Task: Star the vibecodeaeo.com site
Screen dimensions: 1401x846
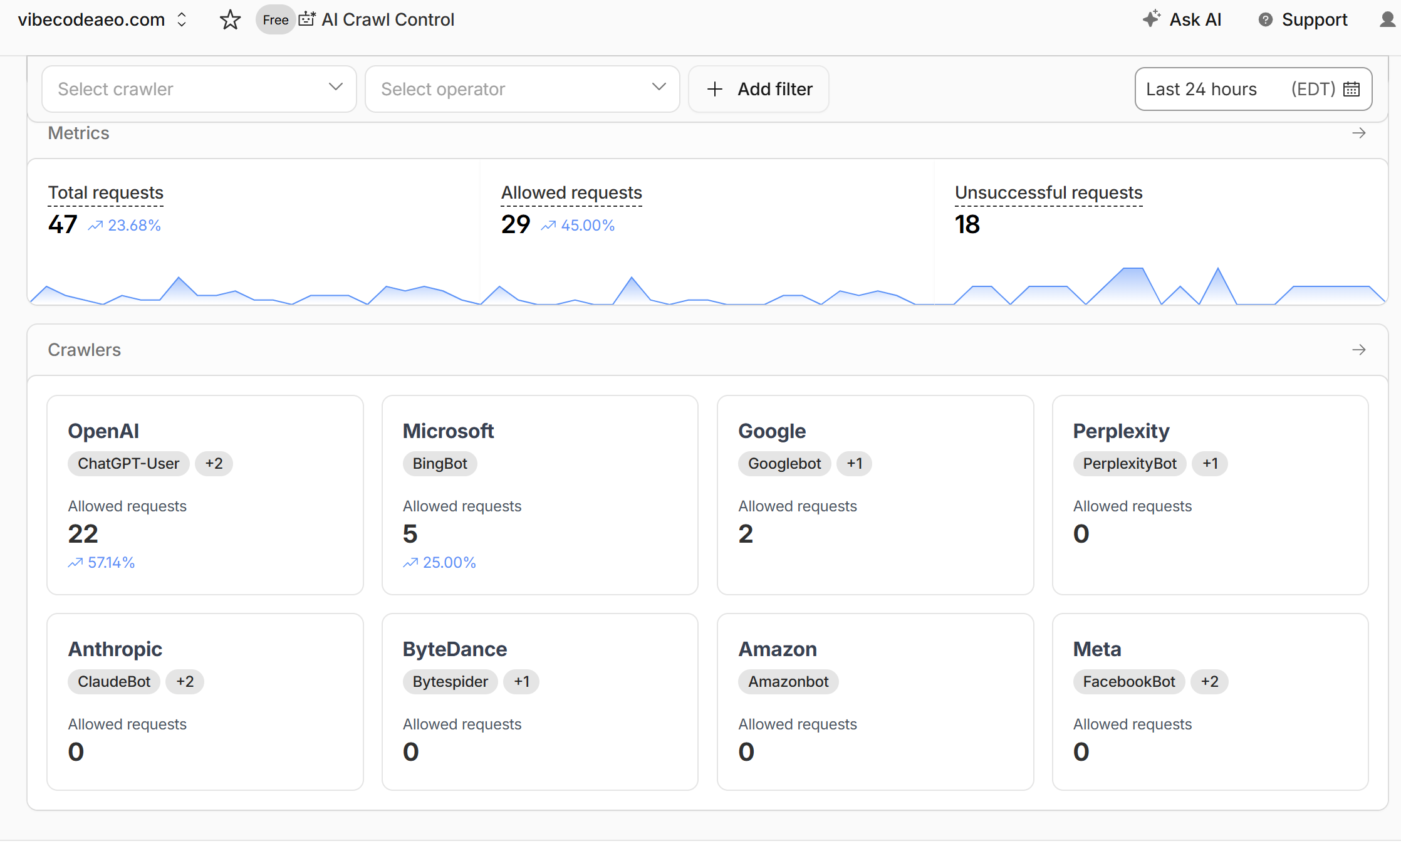Action: pos(230,20)
